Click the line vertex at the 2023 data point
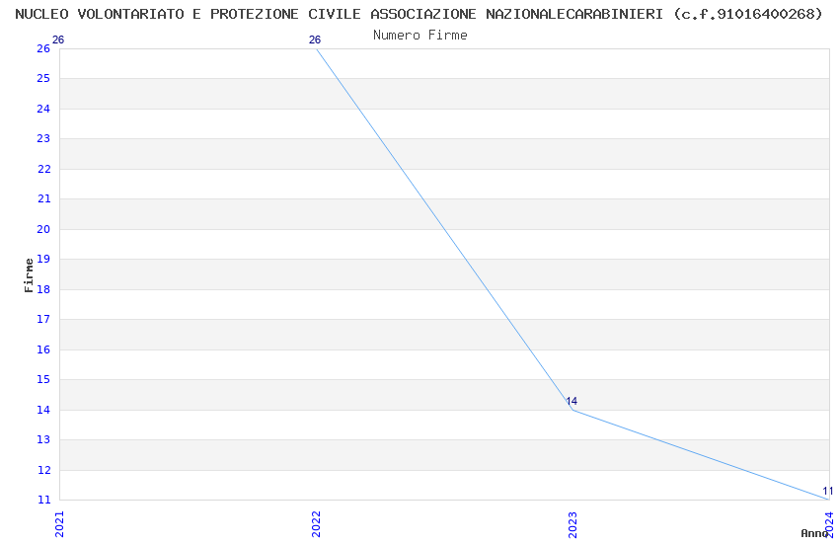 [x=572, y=410]
